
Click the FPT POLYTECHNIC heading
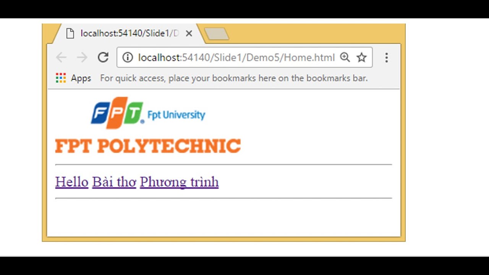pyautogui.click(x=148, y=146)
